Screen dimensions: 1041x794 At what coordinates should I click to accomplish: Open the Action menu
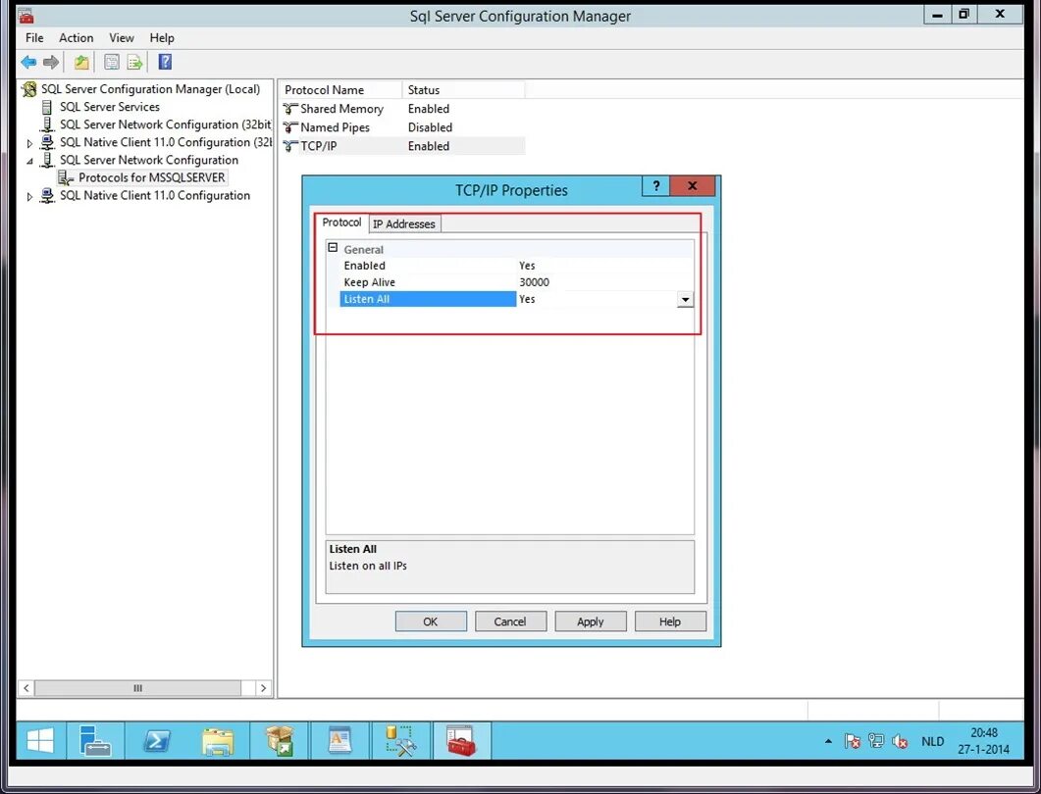pos(77,38)
